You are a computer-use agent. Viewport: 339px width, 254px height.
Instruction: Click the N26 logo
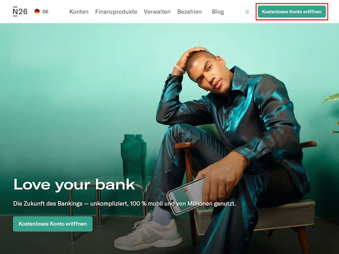(x=20, y=12)
